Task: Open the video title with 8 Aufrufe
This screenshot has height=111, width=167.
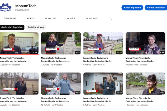Action: (98, 100)
